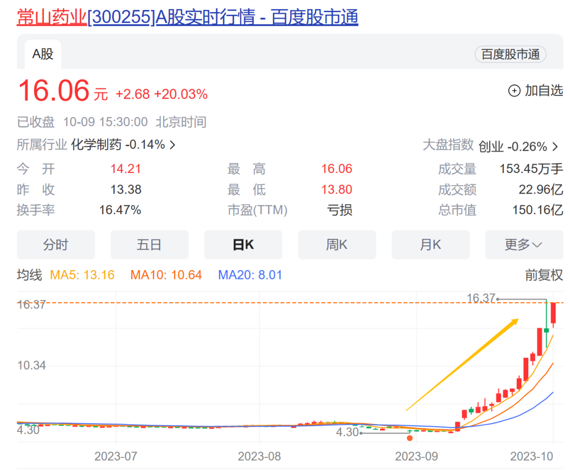570x470 pixels.
Task: Click 成交额 value 22.96亿
Action: coord(541,189)
